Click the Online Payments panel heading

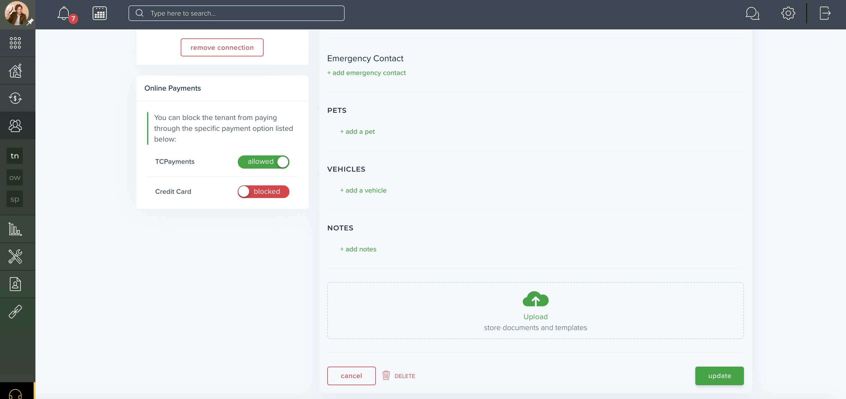tap(173, 88)
